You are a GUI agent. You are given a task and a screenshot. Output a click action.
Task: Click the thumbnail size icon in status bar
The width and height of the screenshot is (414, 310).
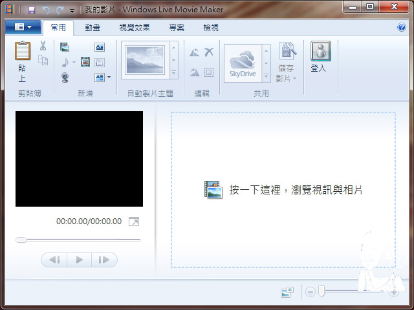(287, 292)
